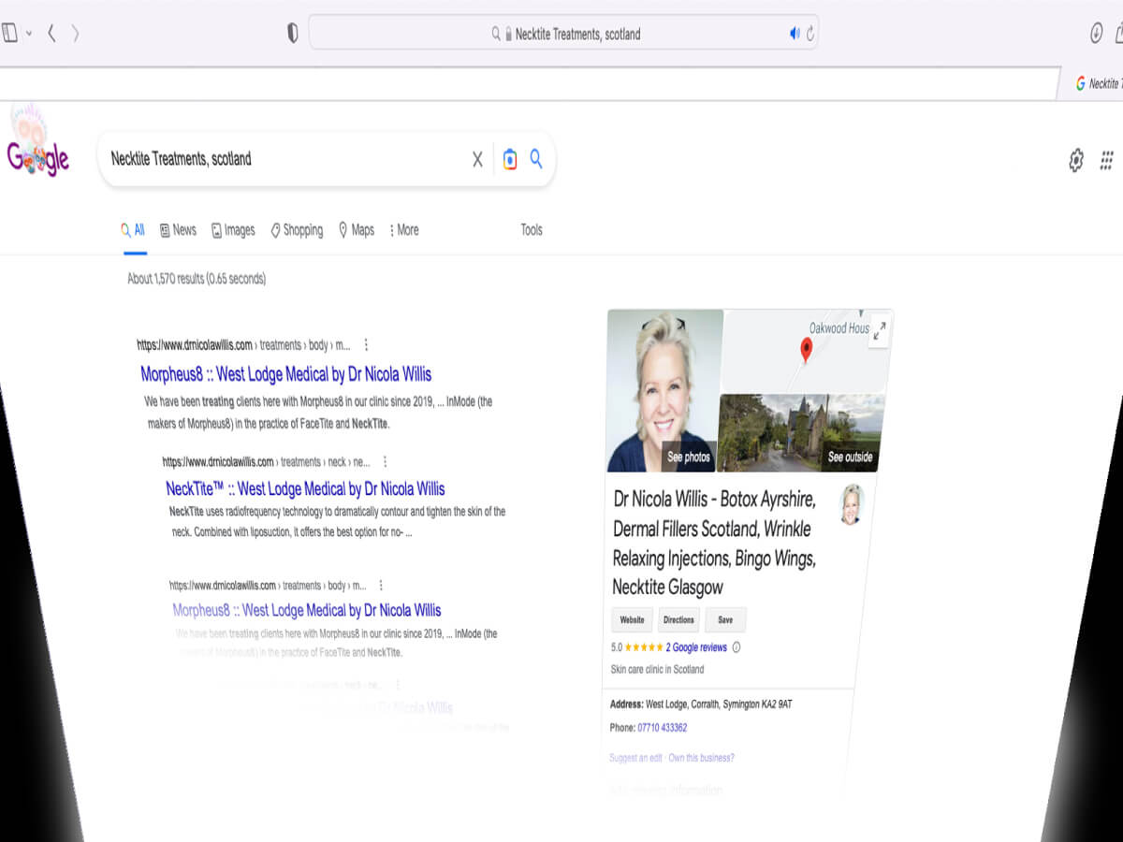This screenshot has width=1123, height=842.
Task: Open options dots beside the NeckTite result URL
Action: (x=385, y=461)
